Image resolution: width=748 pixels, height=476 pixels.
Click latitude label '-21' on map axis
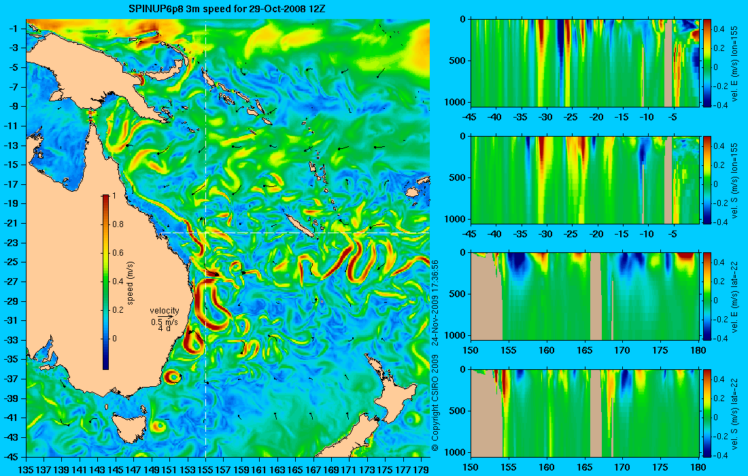click(x=11, y=223)
